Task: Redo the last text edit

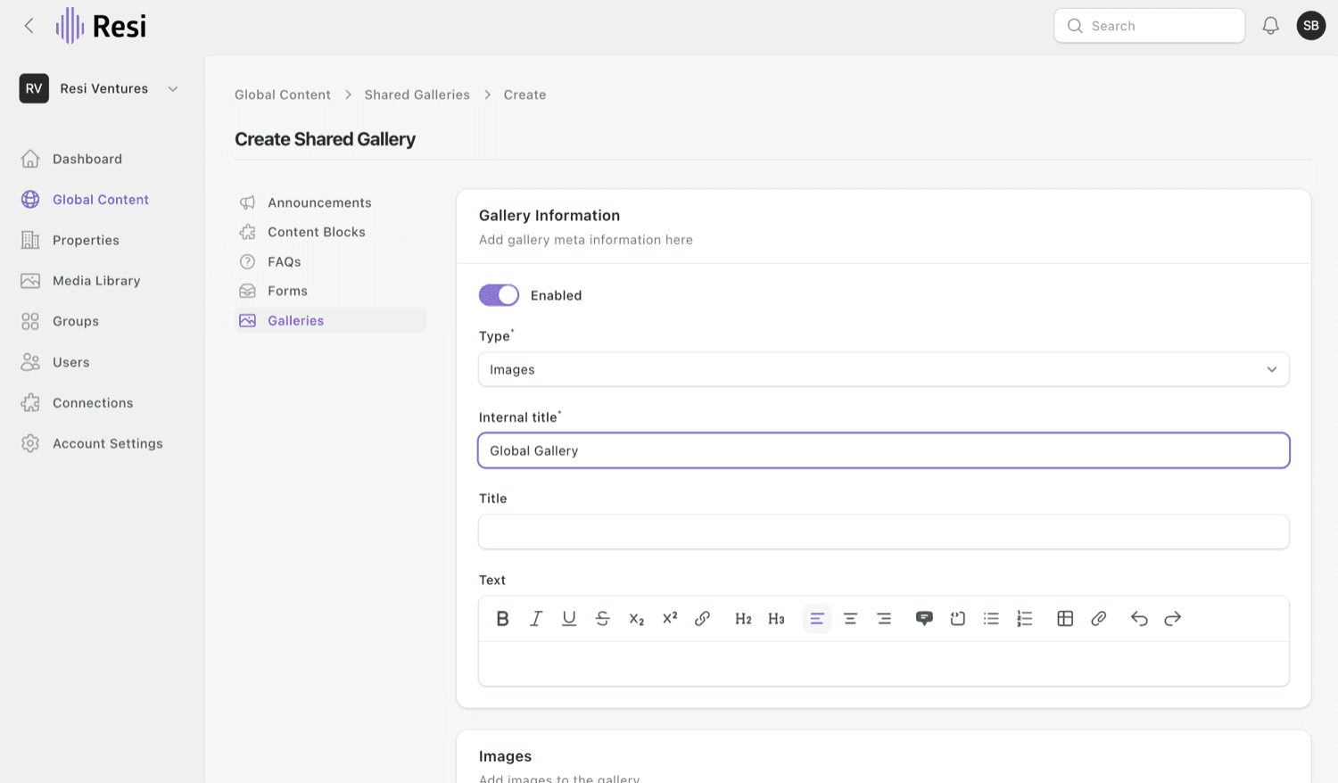Action: [x=1173, y=619]
